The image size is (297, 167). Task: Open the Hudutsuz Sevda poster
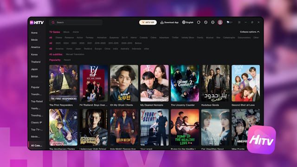pyautogui.click(x=215, y=83)
